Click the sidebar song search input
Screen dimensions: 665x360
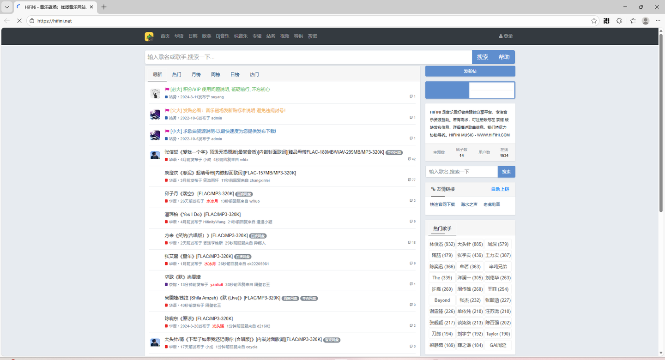click(x=462, y=172)
